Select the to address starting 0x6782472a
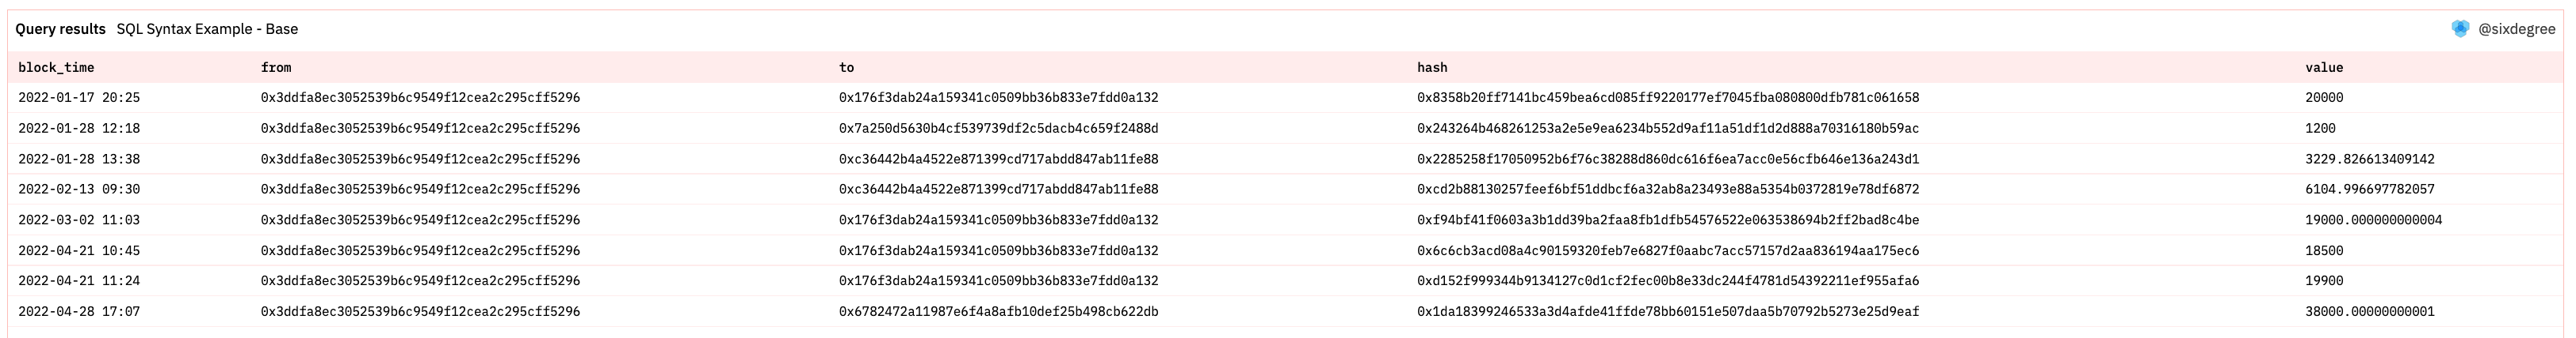Image resolution: width=2576 pixels, height=338 pixels. [998, 312]
